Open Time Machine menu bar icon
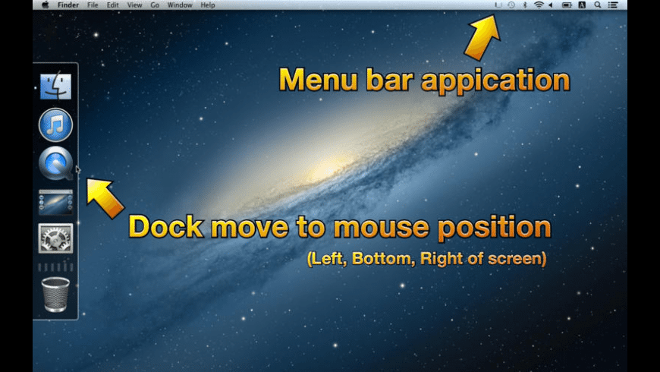 tap(511, 5)
